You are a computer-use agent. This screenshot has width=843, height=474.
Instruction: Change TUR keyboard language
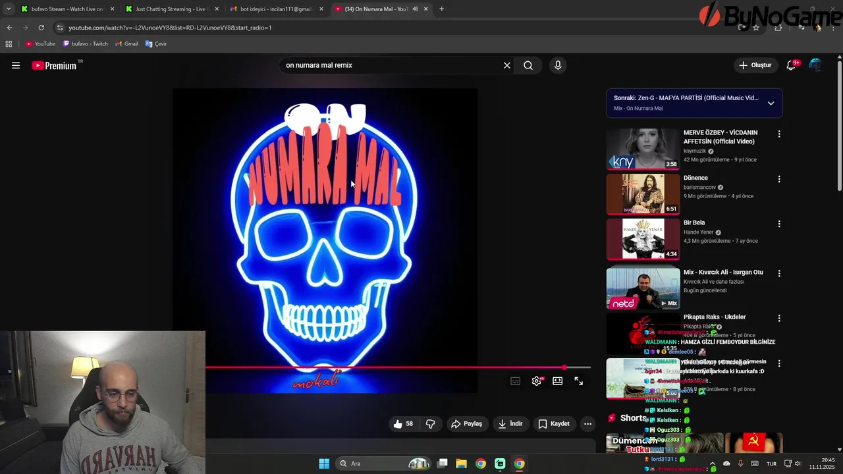(x=771, y=463)
